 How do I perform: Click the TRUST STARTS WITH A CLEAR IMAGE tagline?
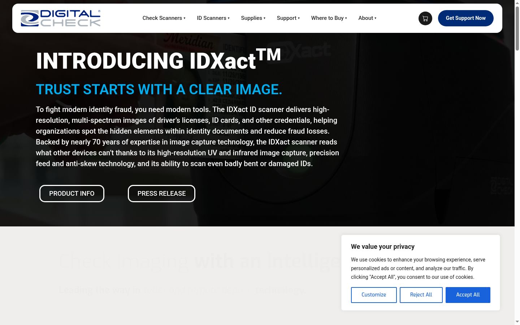159,90
